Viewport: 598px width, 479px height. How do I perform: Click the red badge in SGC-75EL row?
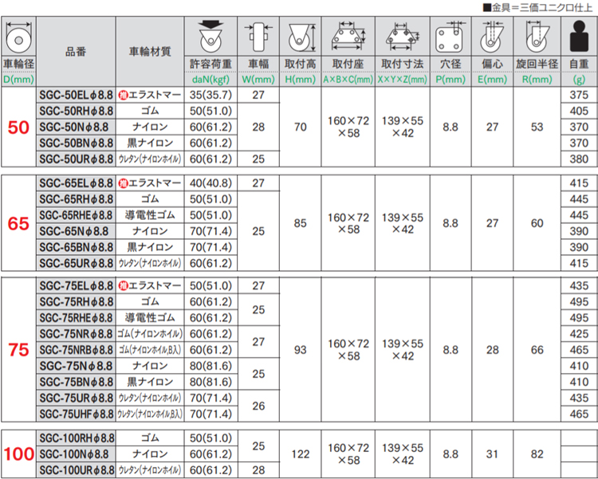click(124, 285)
